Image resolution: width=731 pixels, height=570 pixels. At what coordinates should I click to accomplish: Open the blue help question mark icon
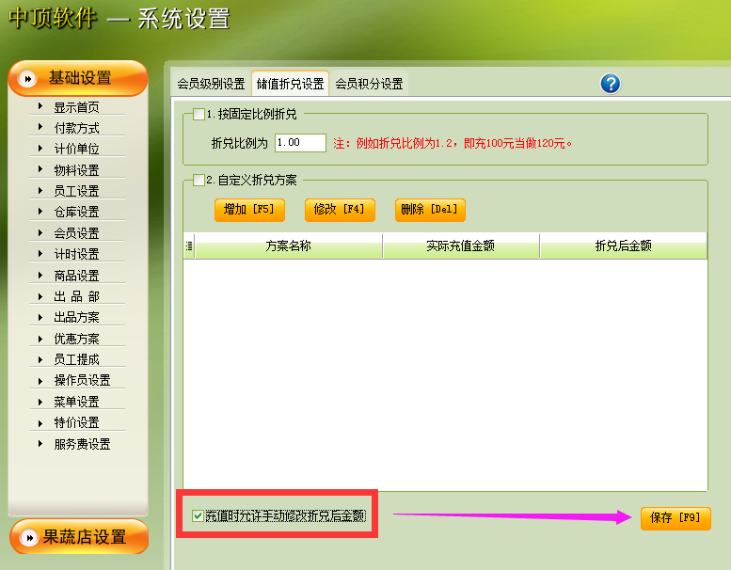click(x=611, y=84)
